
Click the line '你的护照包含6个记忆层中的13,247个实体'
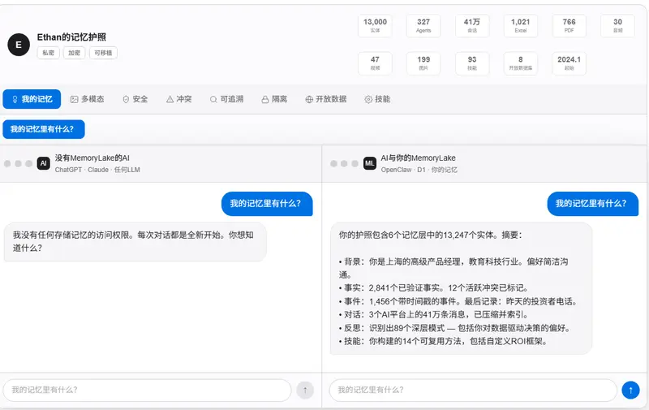tap(431, 235)
